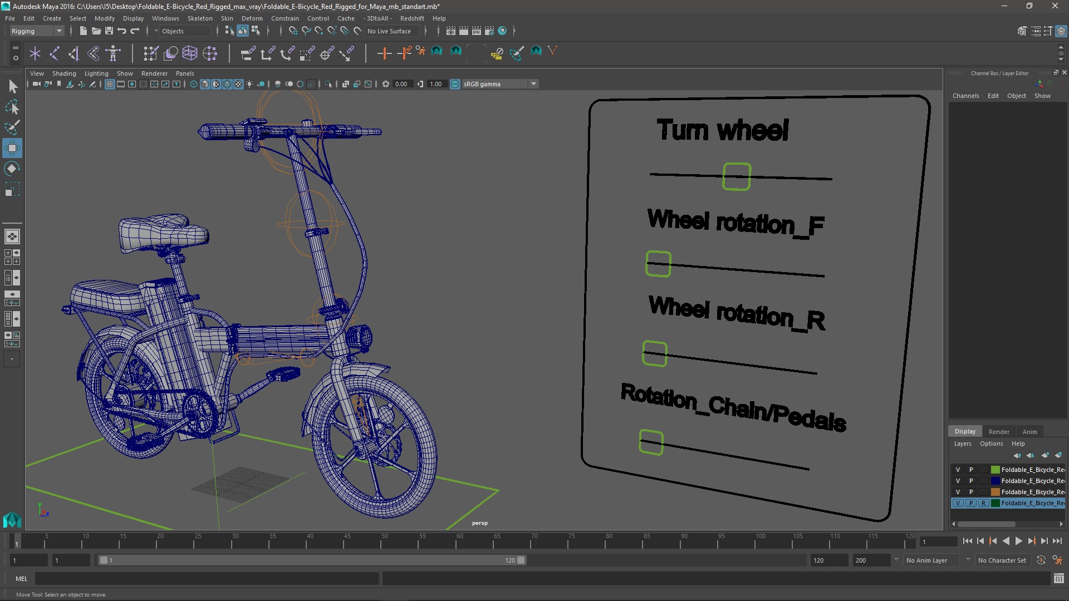
Task: Snap to grids icon in status line
Action: (x=293, y=31)
